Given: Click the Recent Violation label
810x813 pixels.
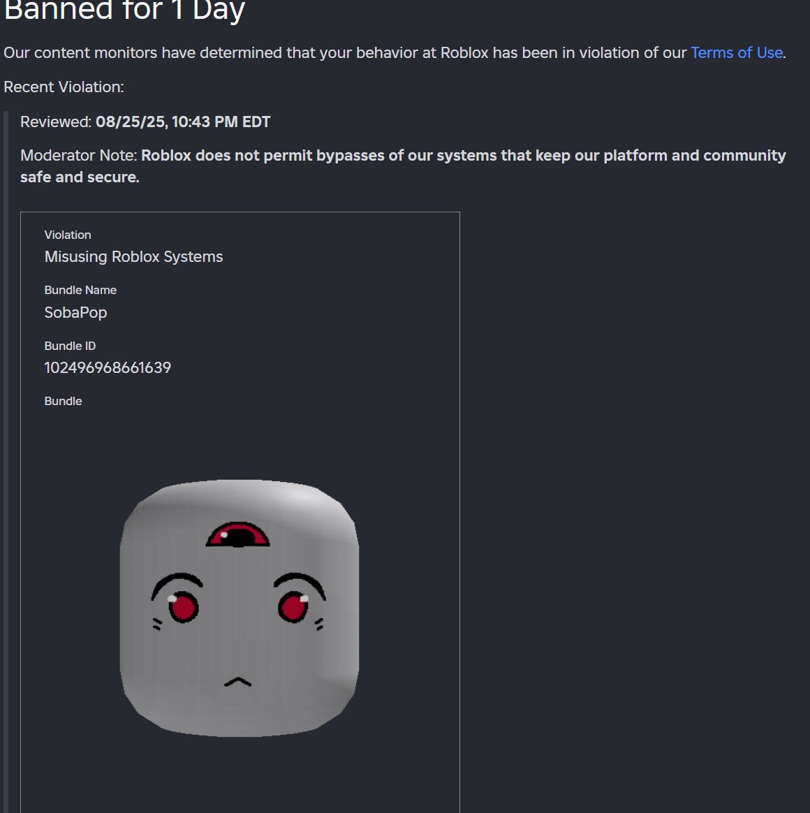Looking at the screenshot, I should click(x=64, y=87).
